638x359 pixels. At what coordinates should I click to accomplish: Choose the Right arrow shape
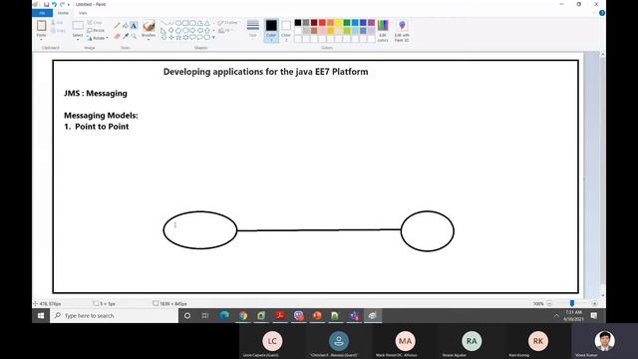coord(192,30)
